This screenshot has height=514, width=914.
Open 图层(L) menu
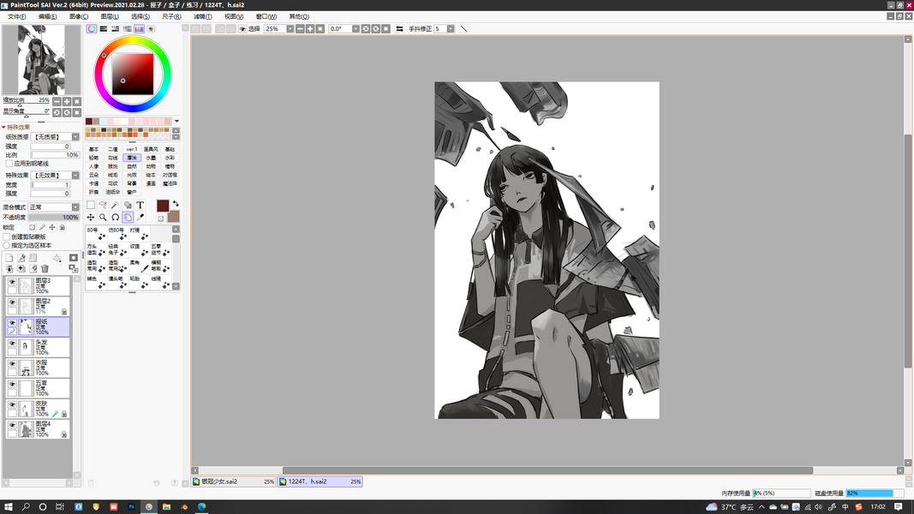pos(110,16)
